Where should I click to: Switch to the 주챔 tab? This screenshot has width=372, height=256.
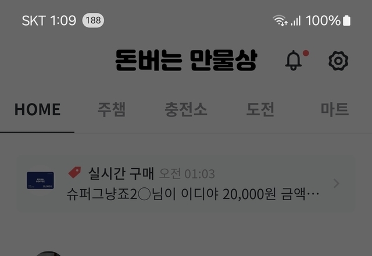pyautogui.click(x=112, y=109)
